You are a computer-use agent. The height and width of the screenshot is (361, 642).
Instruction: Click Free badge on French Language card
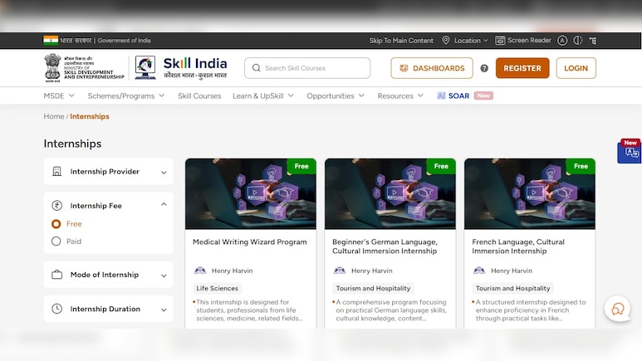581,166
